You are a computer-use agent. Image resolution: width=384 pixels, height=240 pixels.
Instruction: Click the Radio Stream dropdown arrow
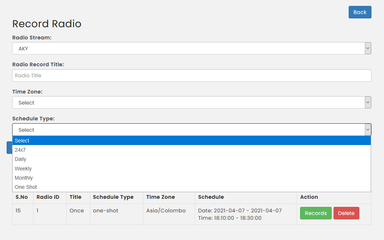tap(367, 48)
